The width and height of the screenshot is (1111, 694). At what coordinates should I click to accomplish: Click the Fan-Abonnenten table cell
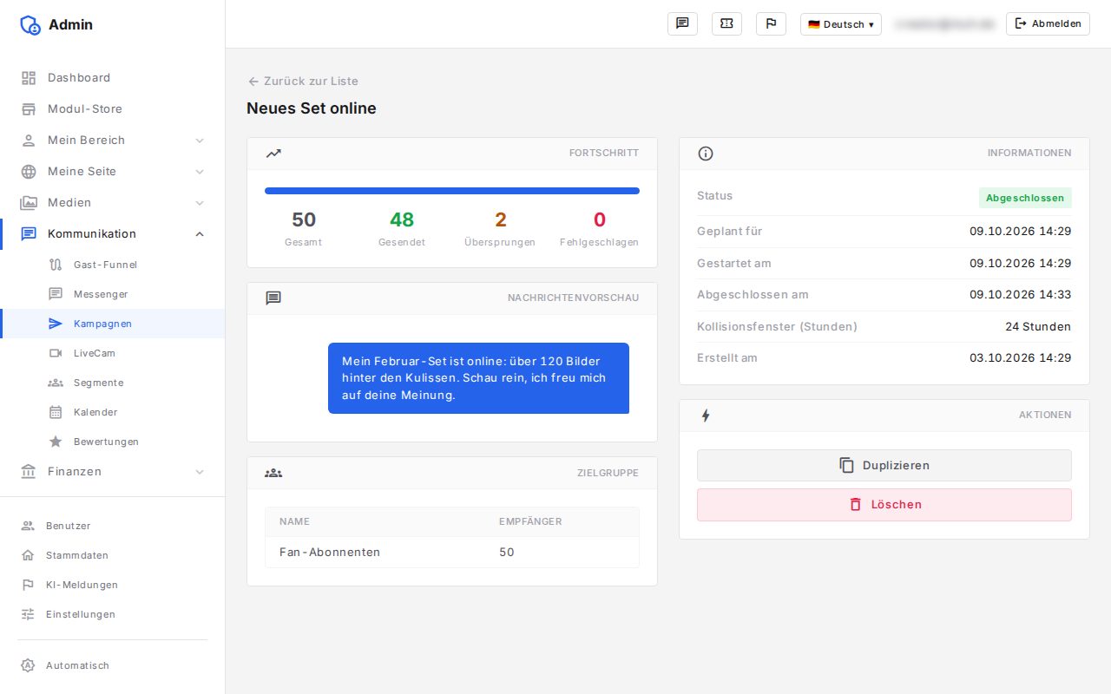pos(330,552)
